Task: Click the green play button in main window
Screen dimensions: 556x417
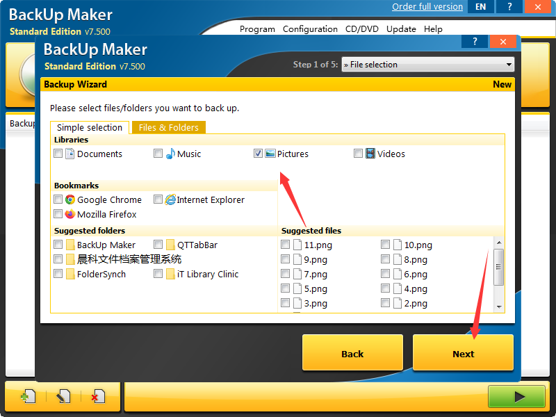Action: tap(516, 396)
